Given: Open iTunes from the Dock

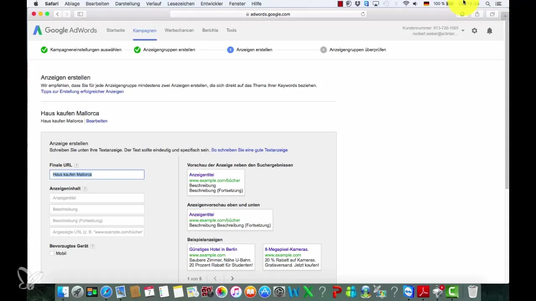Looking at the screenshot, I should 236,292.
